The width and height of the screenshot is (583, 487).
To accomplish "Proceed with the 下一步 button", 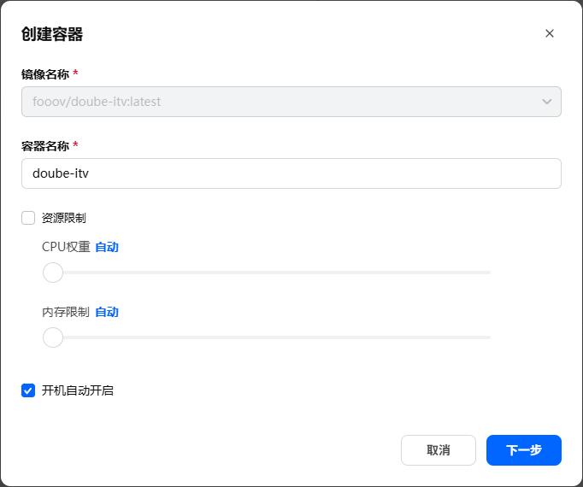I will click(x=523, y=450).
